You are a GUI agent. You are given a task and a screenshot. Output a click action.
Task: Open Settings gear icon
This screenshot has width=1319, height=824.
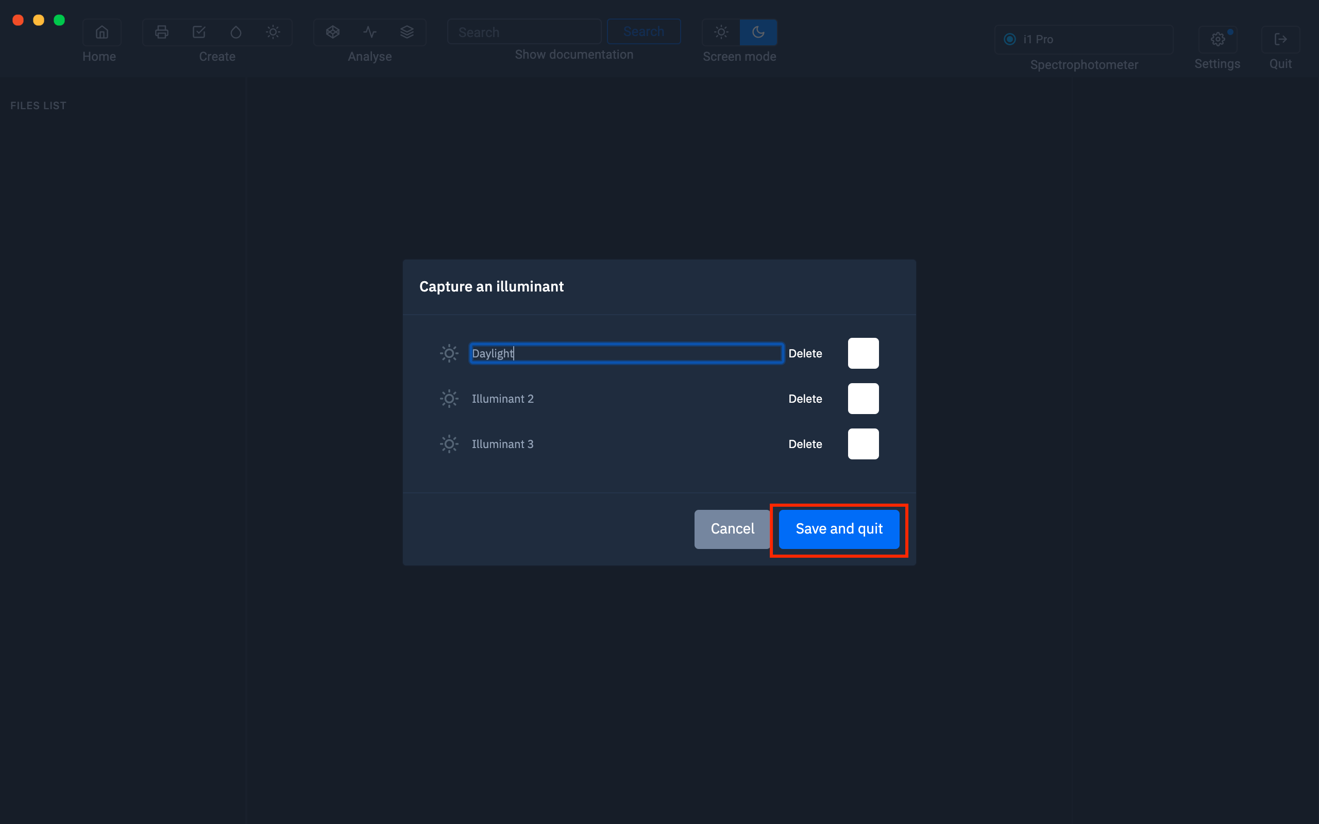tap(1217, 39)
